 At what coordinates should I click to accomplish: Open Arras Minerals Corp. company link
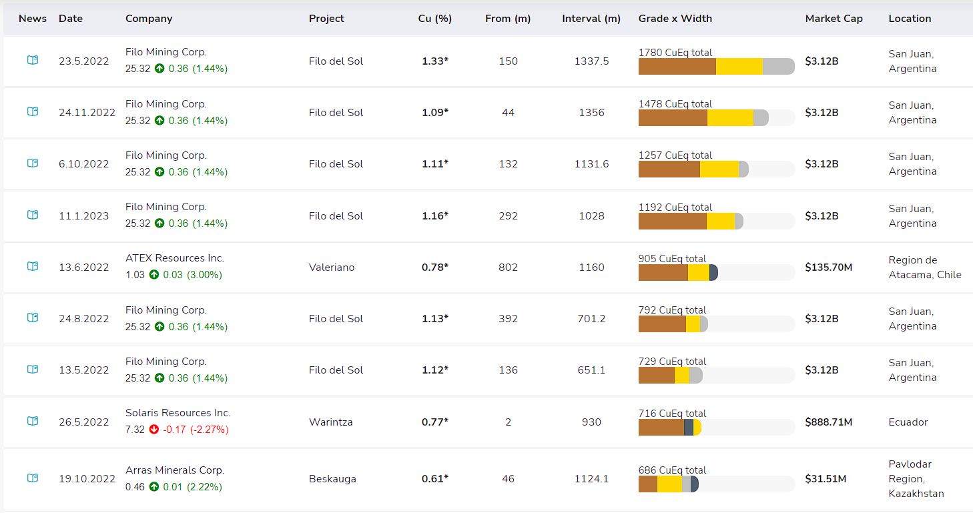174,470
